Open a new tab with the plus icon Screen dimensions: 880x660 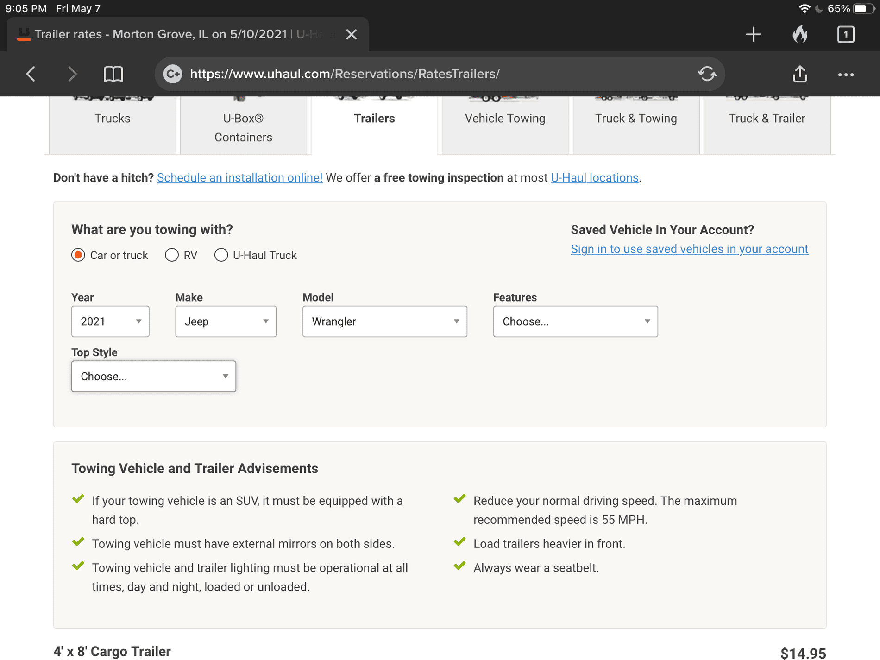click(x=754, y=34)
